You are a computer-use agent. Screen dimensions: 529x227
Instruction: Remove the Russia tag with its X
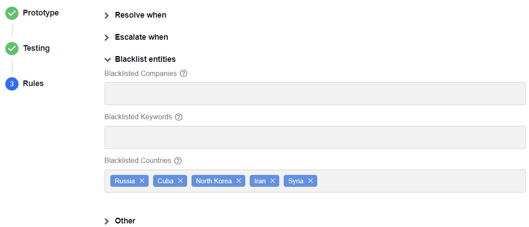pos(142,181)
